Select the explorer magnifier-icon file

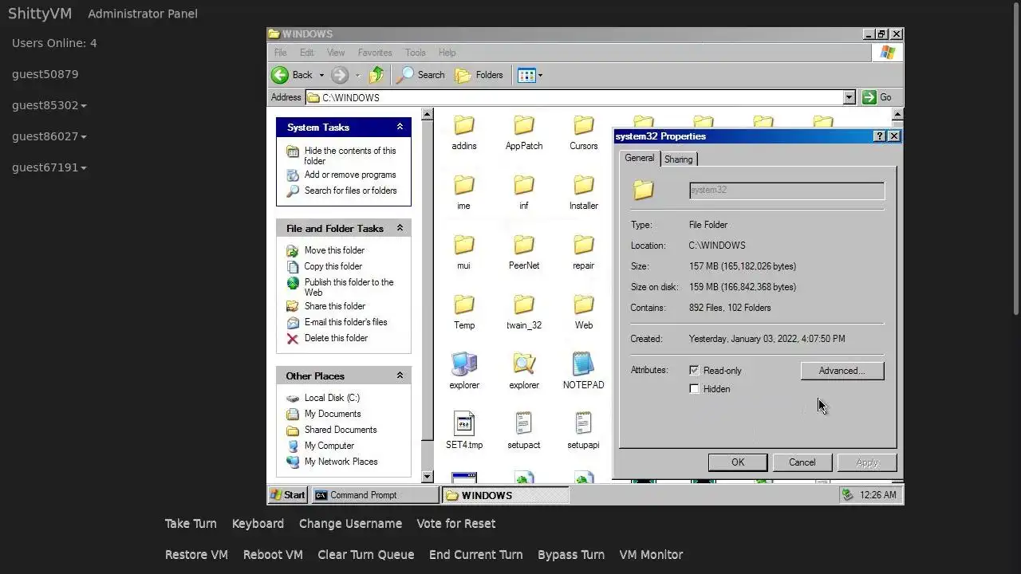pyautogui.click(x=523, y=364)
